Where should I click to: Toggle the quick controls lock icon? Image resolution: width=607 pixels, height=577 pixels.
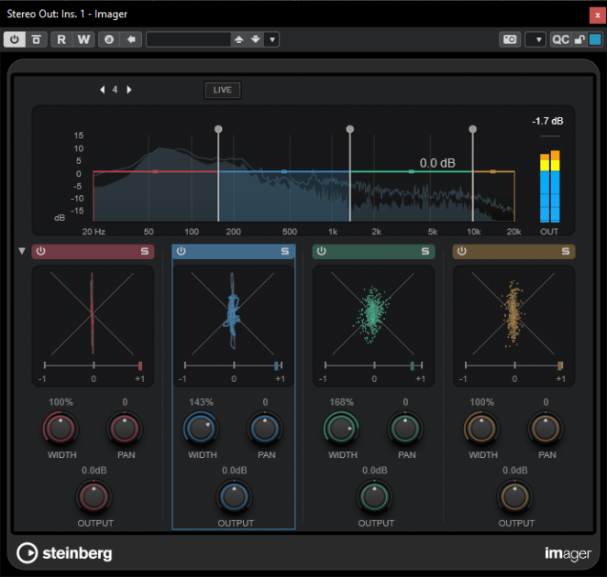point(579,39)
